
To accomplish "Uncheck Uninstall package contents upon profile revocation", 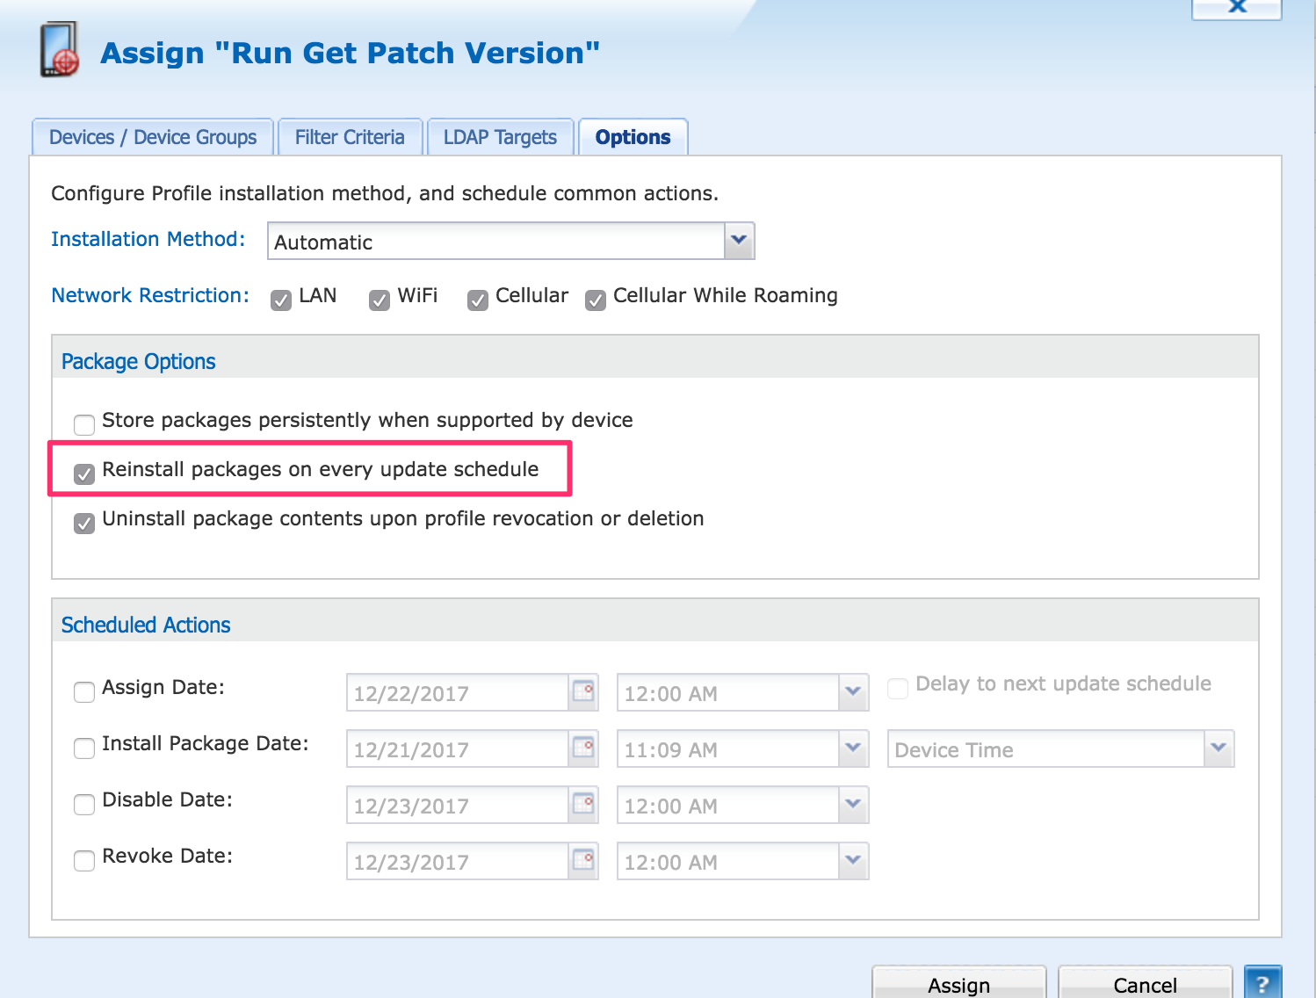I will pyautogui.click(x=84, y=524).
